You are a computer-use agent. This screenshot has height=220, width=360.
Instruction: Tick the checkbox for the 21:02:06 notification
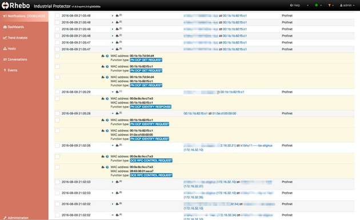coord(57,145)
